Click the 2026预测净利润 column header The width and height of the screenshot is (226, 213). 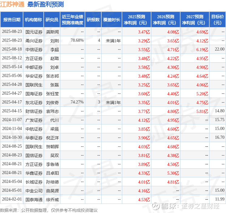166,19
